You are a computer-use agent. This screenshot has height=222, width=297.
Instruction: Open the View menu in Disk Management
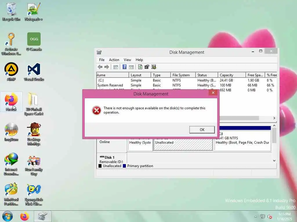click(x=127, y=60)
